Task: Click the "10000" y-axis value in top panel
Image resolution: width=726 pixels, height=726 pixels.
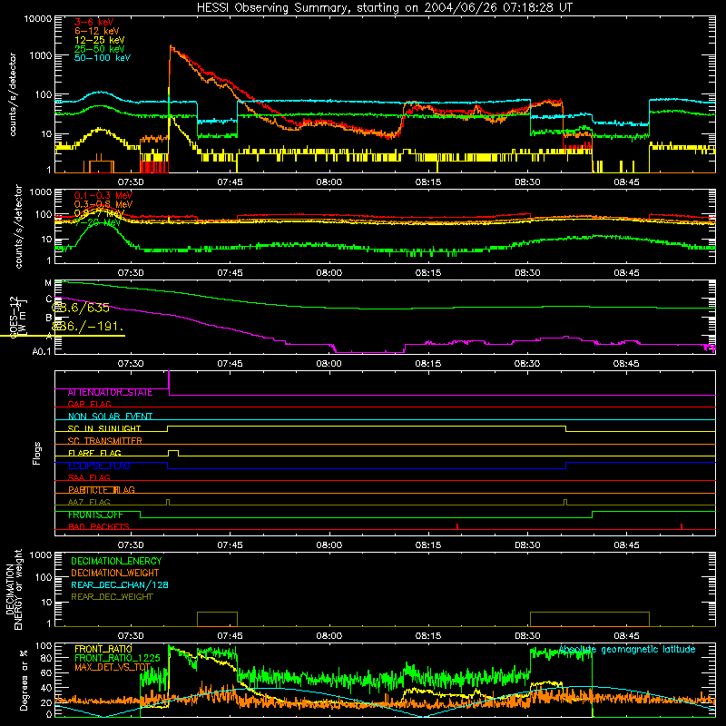Action: click(38, 19)
